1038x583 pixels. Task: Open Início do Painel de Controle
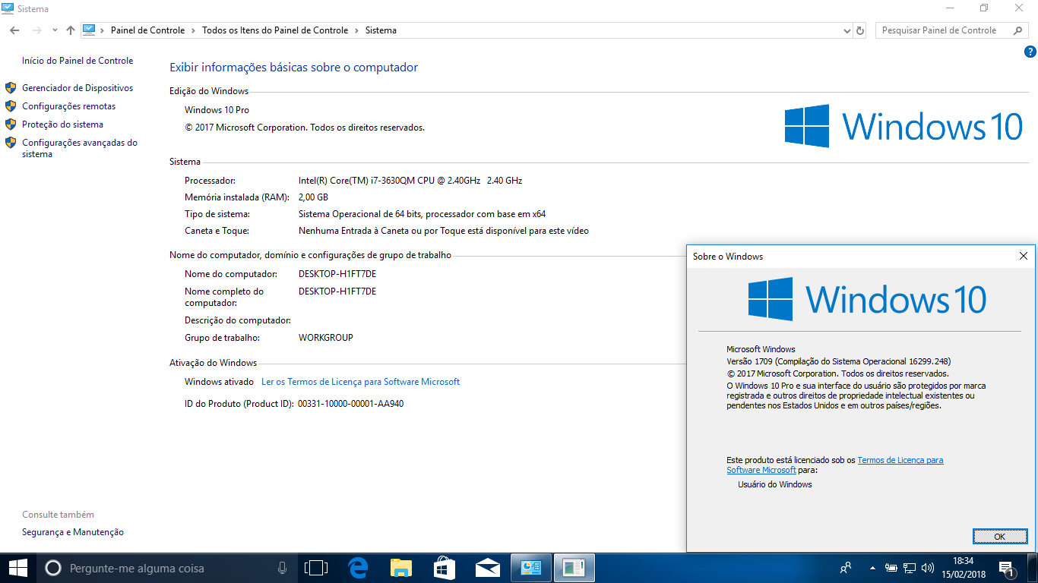[78, 61]
